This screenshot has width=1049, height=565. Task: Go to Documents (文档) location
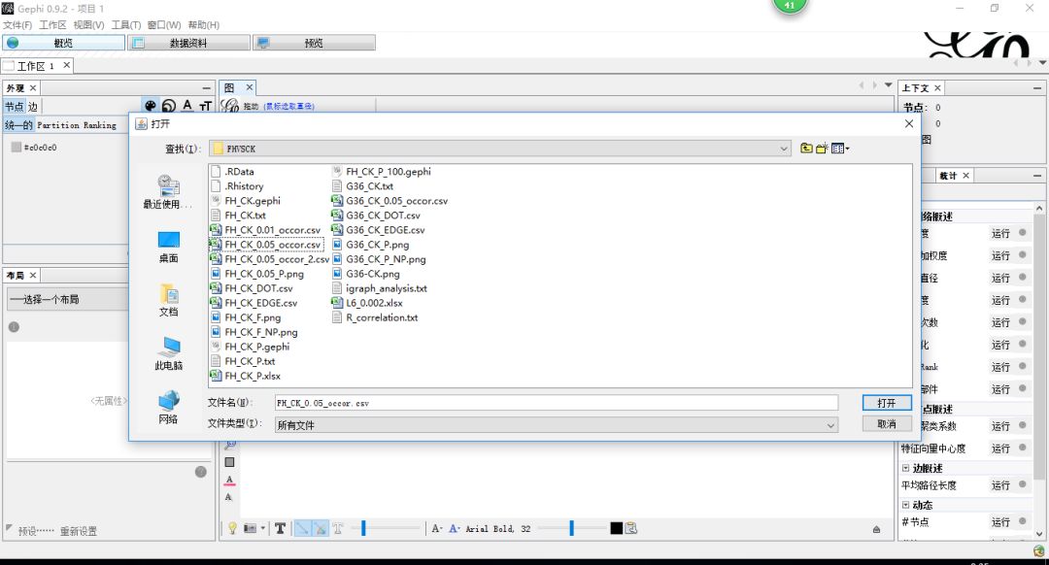point(169,300)
